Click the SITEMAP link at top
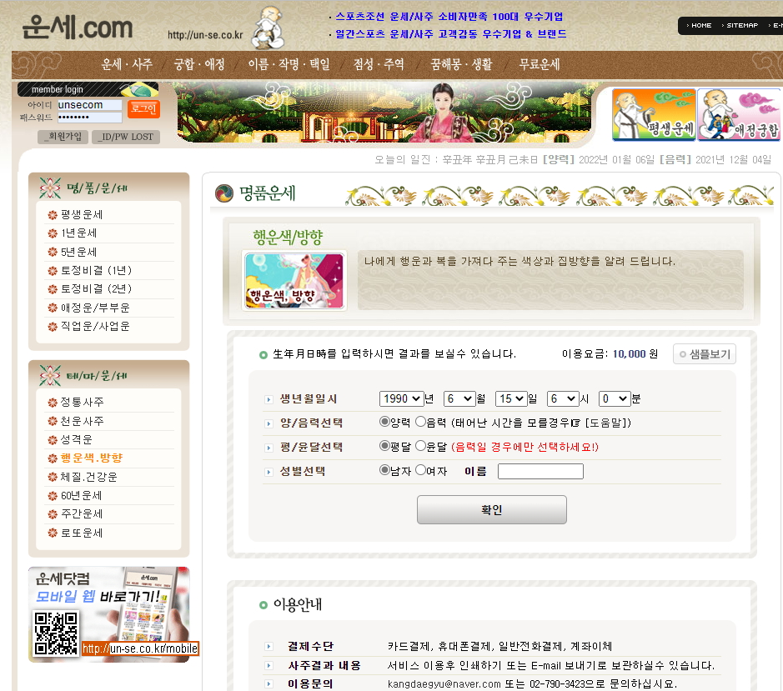 pos(739,26)
